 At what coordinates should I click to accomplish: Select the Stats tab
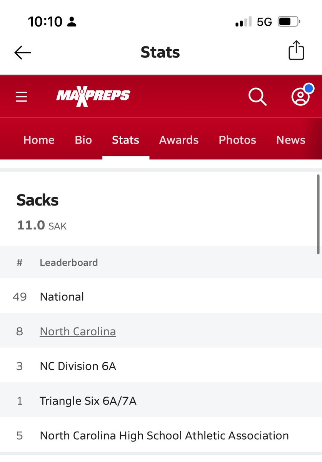coord(125,140)
